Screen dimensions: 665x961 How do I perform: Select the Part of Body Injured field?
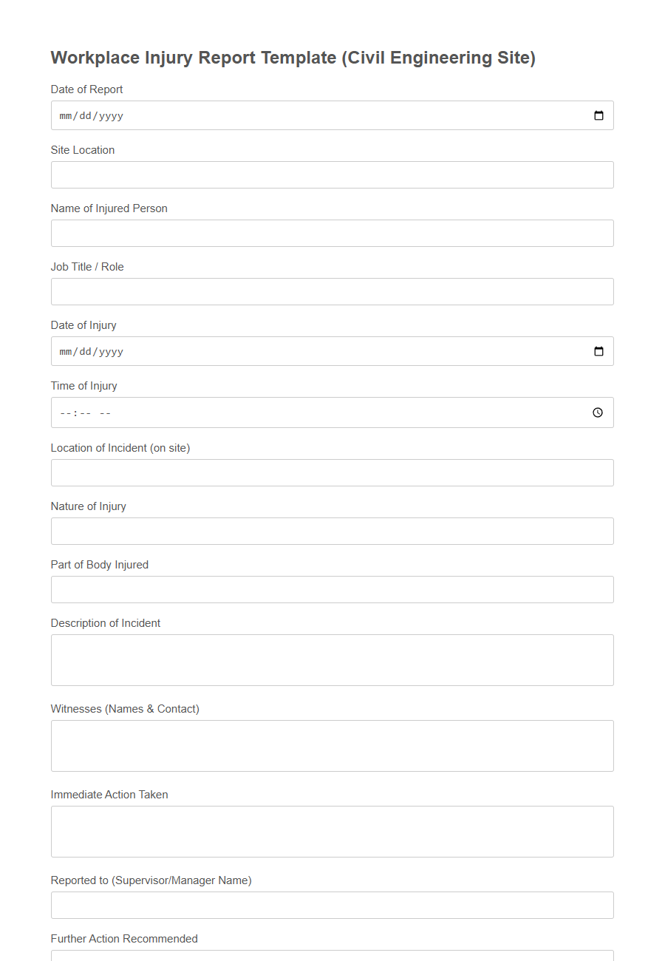click(332, 589)
